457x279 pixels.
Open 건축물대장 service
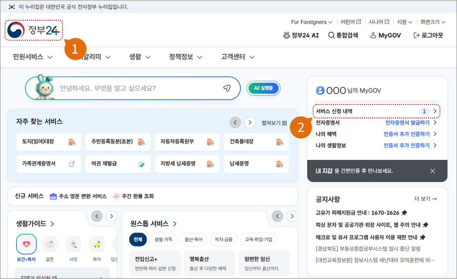point(256,142)
